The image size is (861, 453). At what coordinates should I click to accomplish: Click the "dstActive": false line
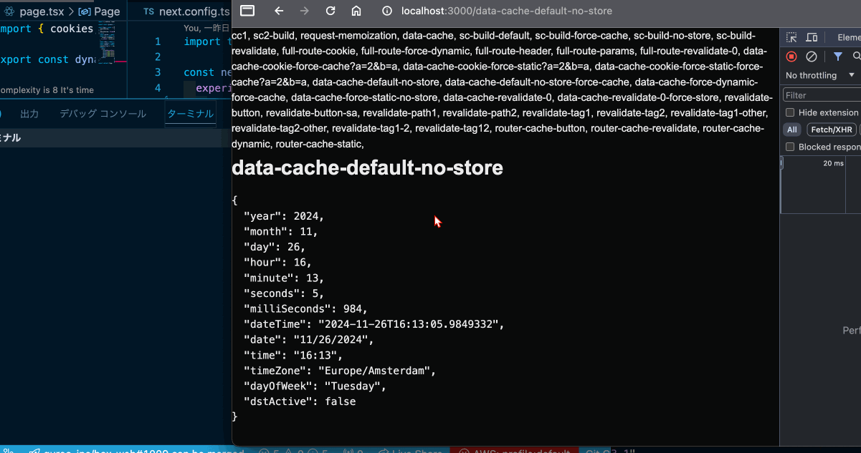click(300, 402)
